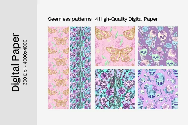Image resolution: width=188 pixels, height=125 pixels.
Task: Select the tall pink butterfly pattern strip
Action: click(58, 68)
